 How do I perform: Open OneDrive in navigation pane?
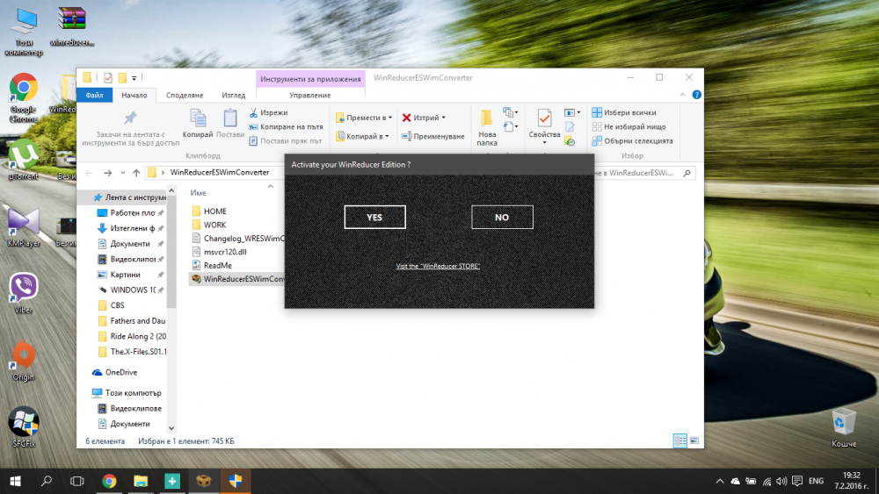(x=115, y=372)
